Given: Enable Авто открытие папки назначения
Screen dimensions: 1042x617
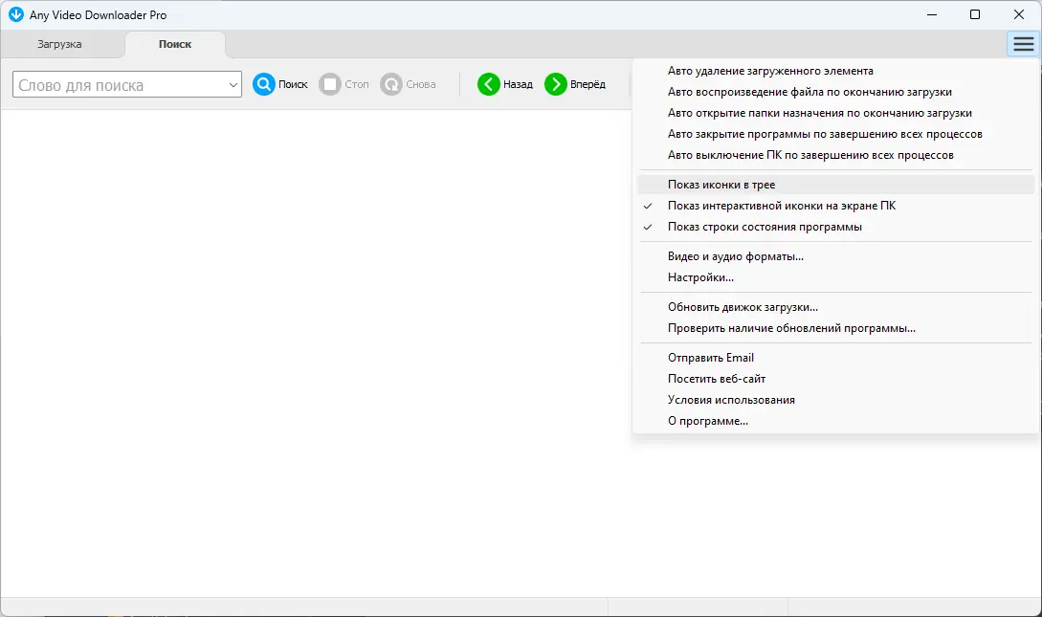Looking at the screenshot, I should point(836,113).
